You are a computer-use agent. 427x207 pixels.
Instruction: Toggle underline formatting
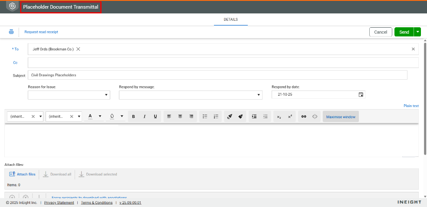click(155, 116)
